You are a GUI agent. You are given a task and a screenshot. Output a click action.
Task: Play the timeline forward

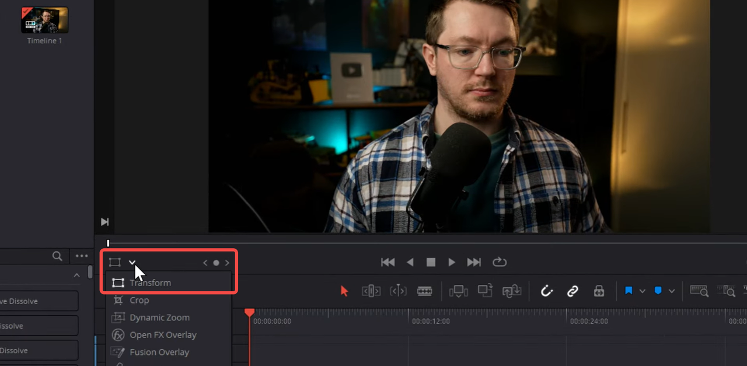[452, 262]
